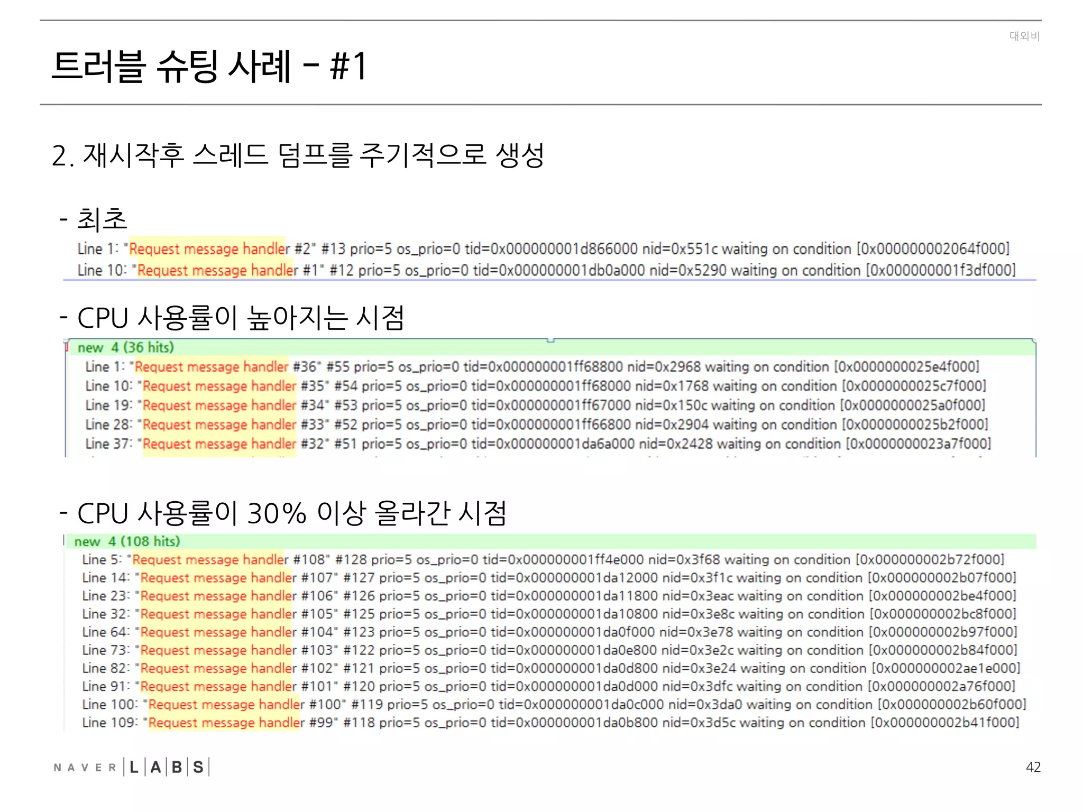Click the '- CPU 사용률이 30% 이상 올라간 시점' label

(x=283, y=513)
